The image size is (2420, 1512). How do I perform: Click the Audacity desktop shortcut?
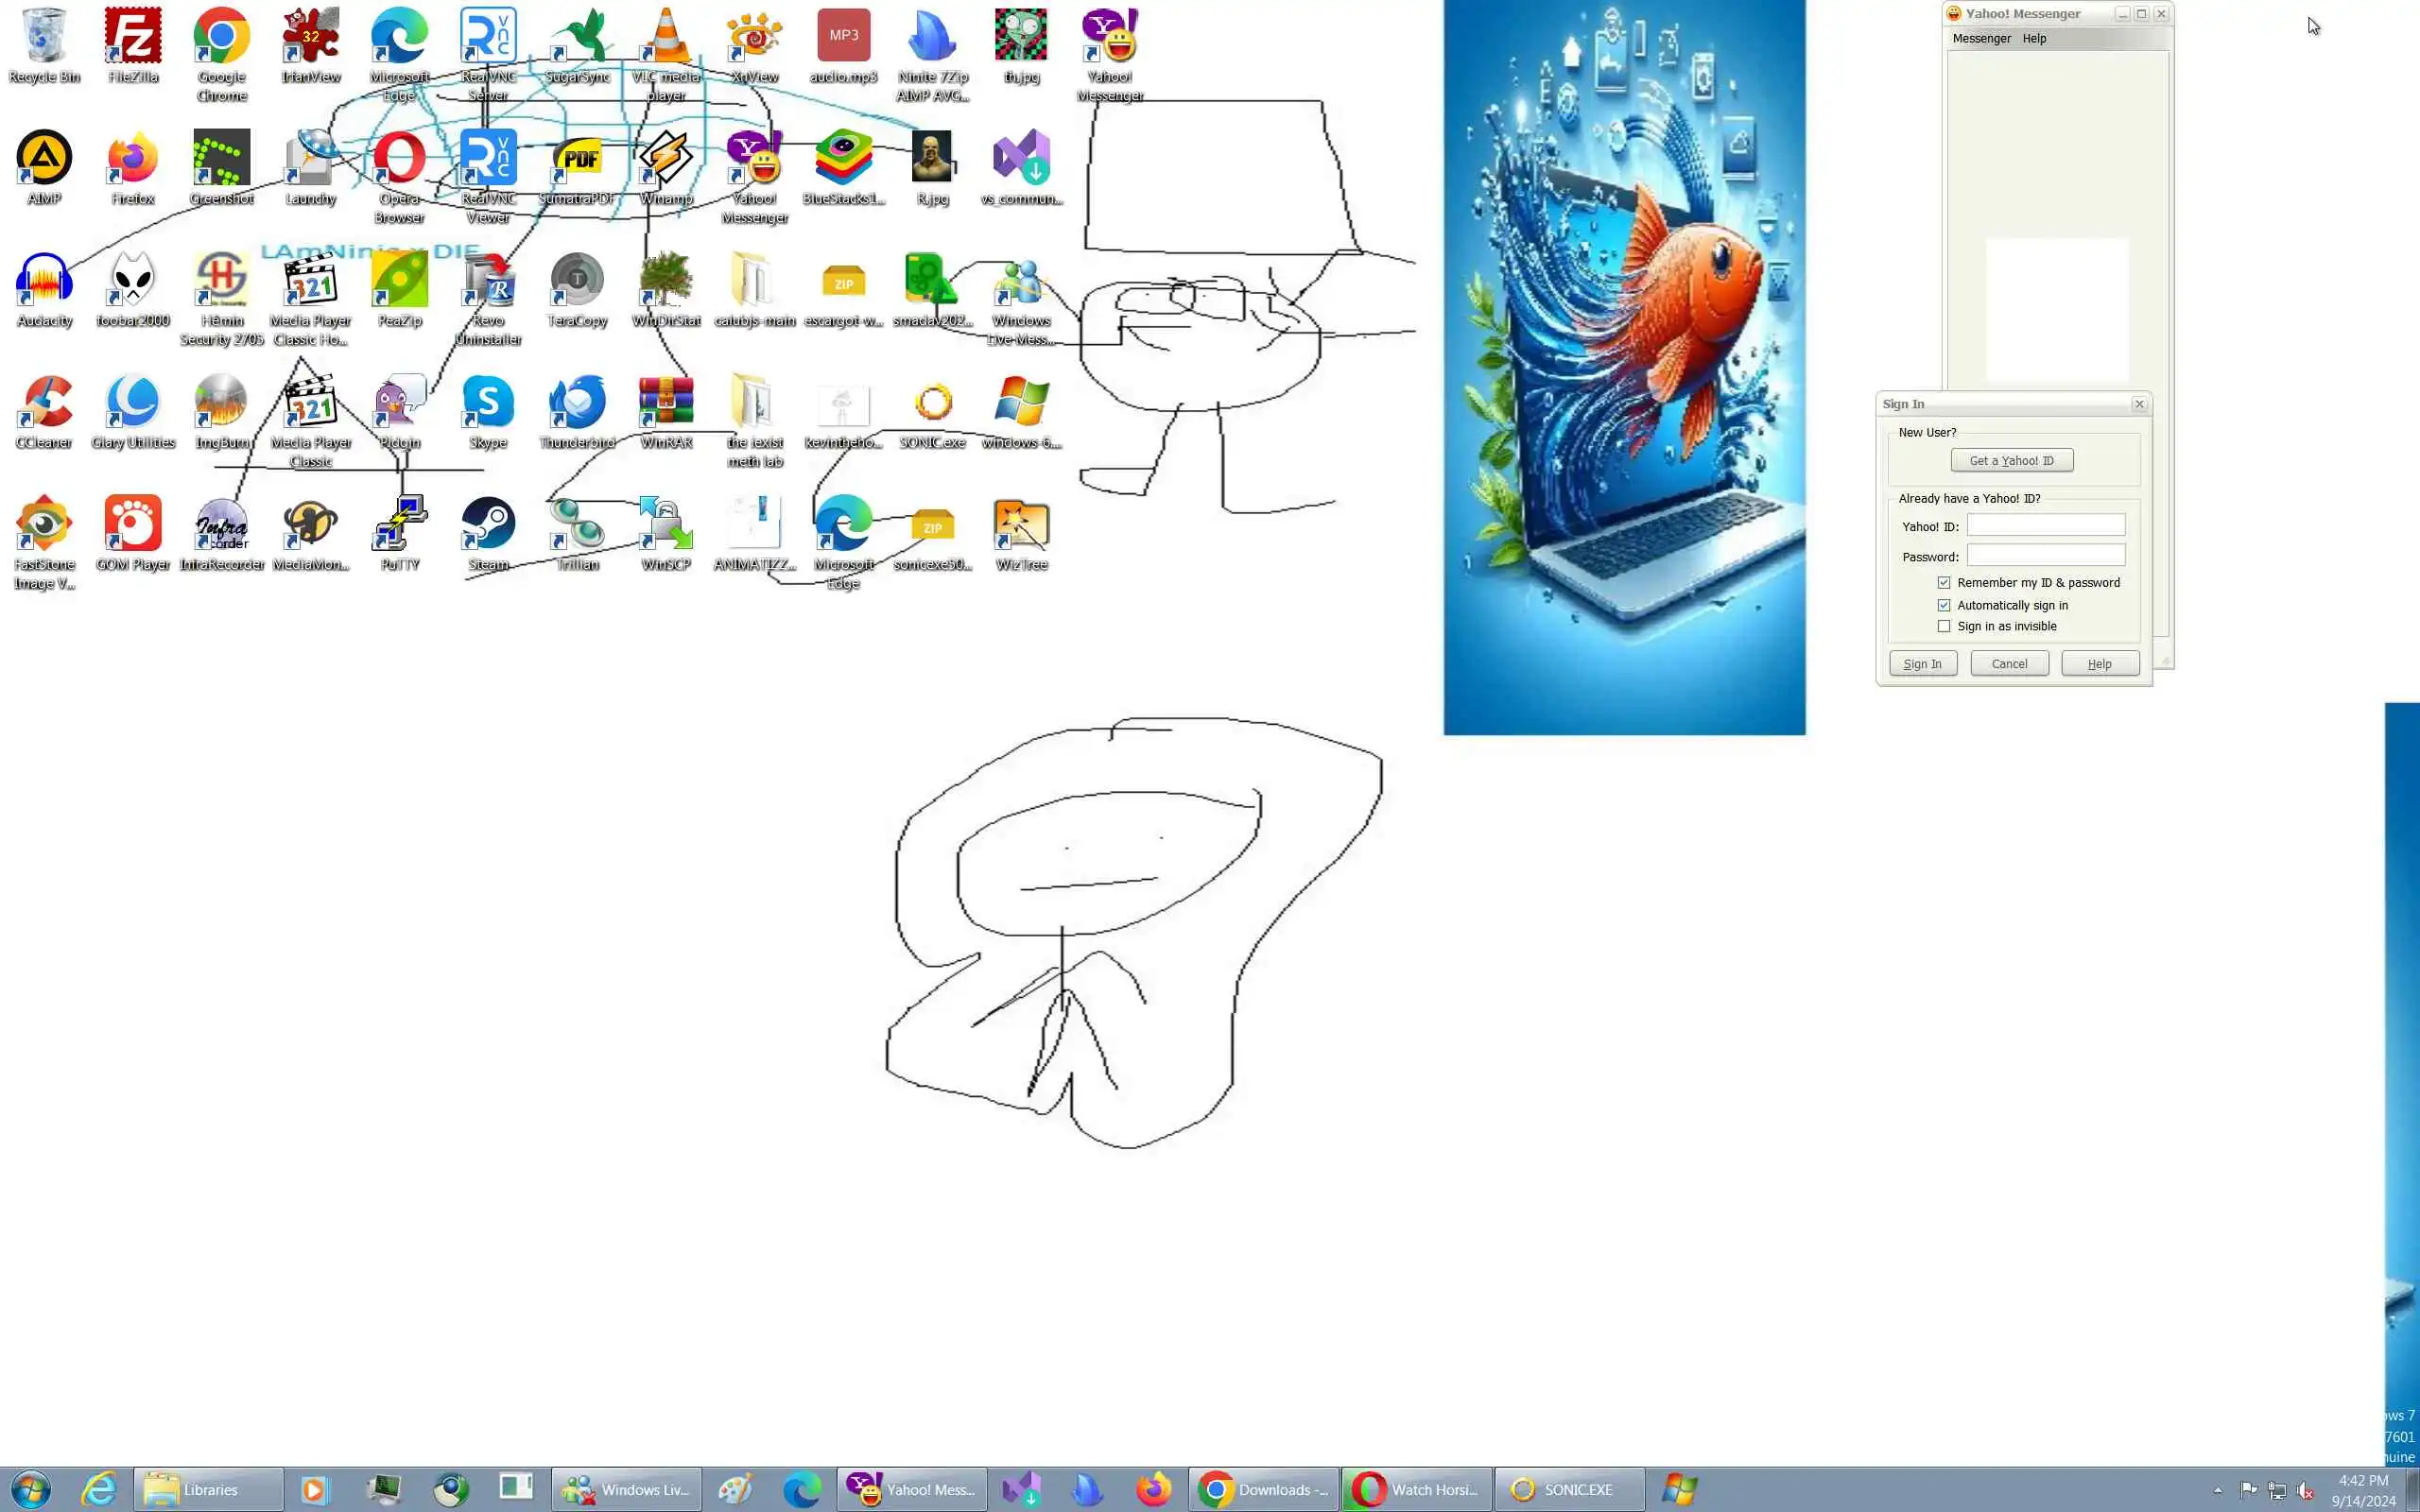click(x=44, y=281)
